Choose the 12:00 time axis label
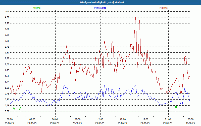Viewport: 201px width, 126px height. tap(100, 119)
